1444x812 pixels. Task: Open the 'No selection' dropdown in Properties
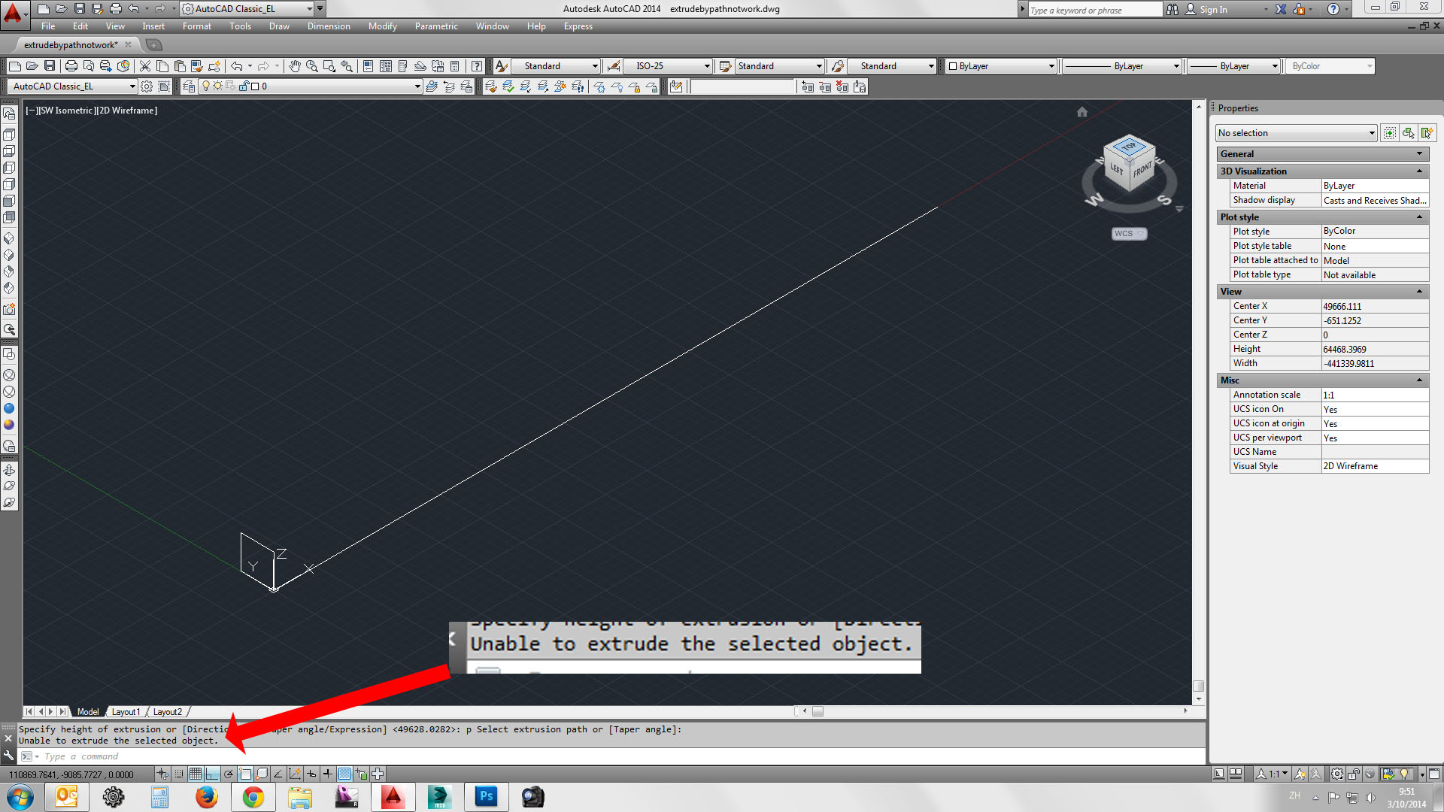(1296, 133)
